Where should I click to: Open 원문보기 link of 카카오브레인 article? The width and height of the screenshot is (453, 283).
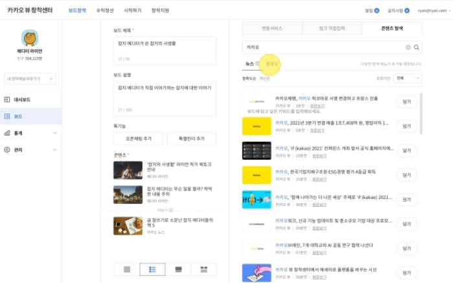coord(319,253)
